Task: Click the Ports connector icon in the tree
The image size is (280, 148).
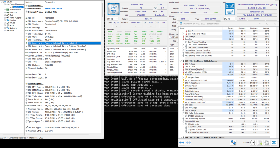Action: (x=8, y=31)
